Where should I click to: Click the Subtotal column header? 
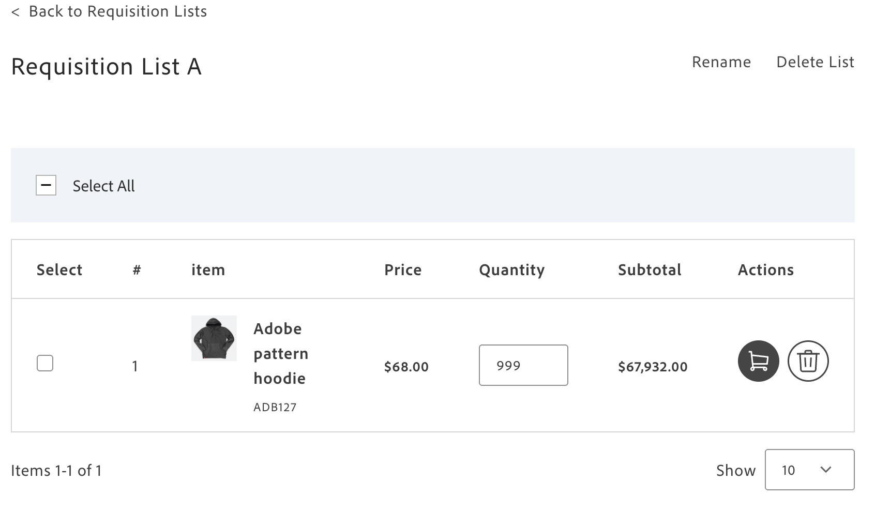click(x=650, y=269)
